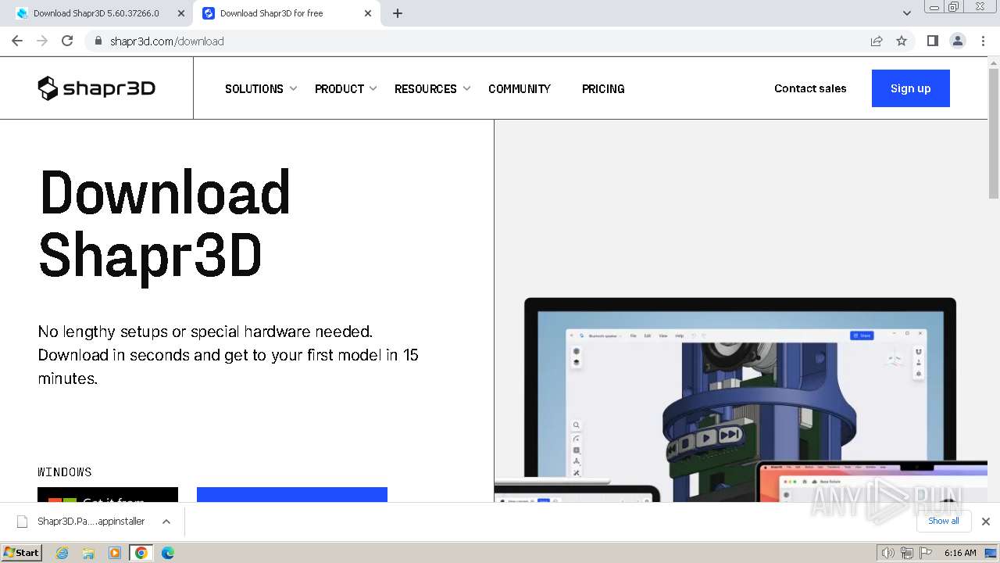
Task: Click the Shapr3D logo
Action: (97, 88)
